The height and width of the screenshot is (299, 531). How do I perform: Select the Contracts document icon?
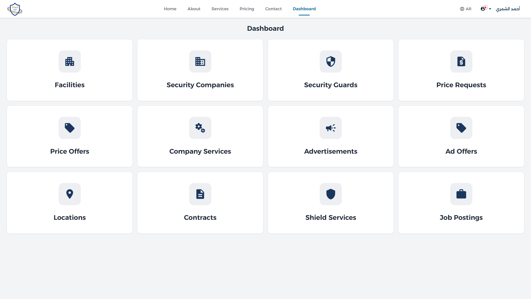pos(200,194)
